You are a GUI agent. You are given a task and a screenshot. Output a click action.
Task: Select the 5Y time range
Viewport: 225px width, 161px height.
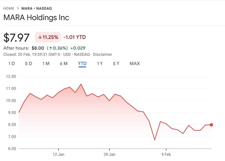116,63
